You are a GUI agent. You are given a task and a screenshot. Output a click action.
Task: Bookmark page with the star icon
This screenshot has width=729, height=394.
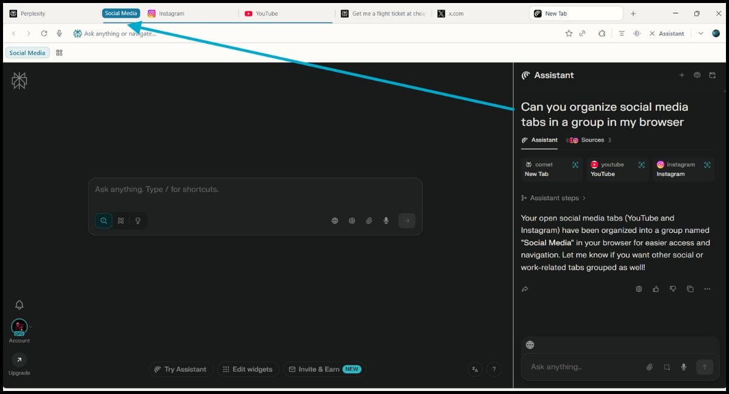pos(569,33)
